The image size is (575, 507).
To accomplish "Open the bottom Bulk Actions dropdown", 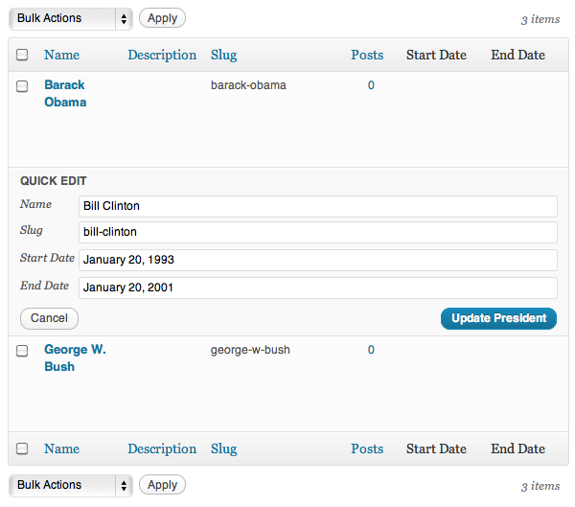I will click(x=70, y=485).
